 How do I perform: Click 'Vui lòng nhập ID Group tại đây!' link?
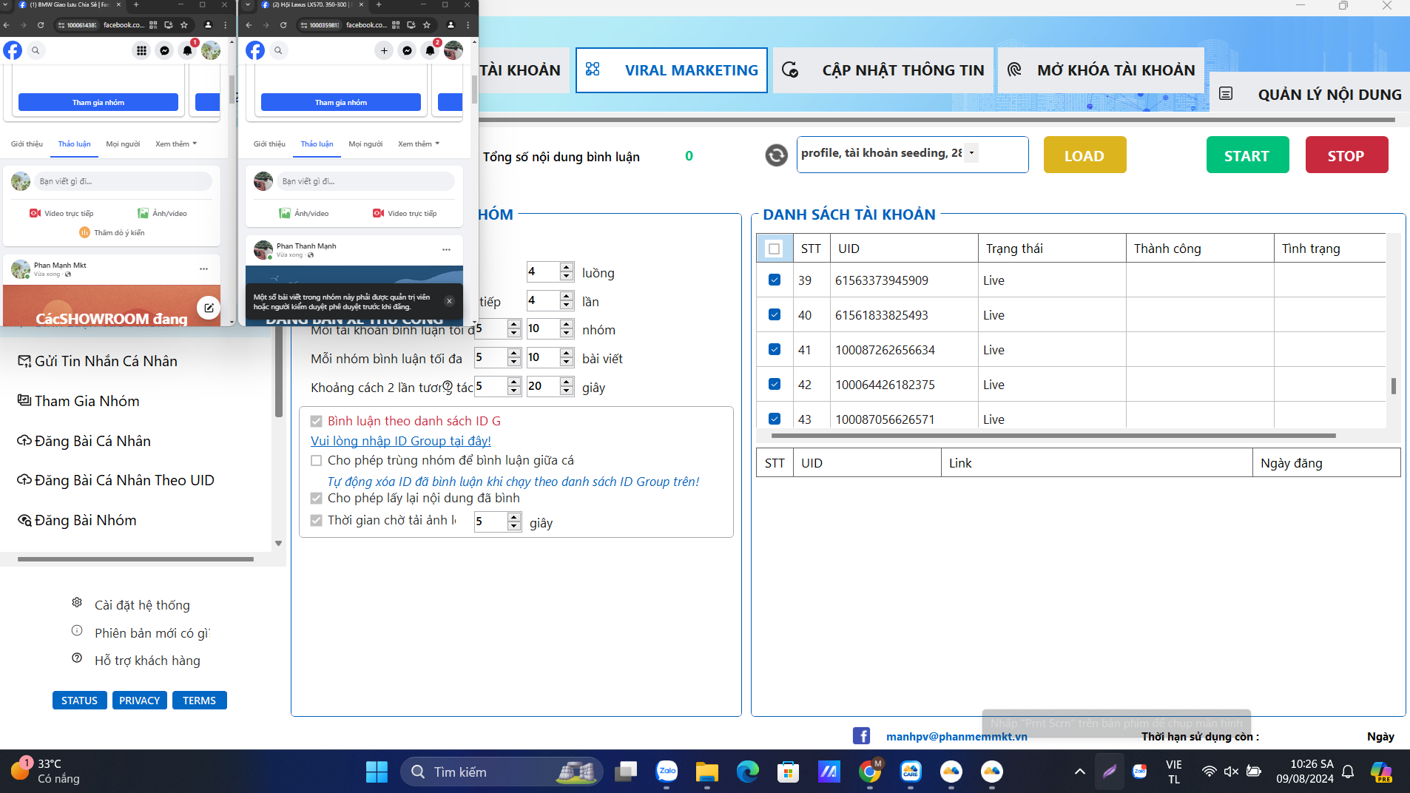pyautogui.click(x=400, y=441)
